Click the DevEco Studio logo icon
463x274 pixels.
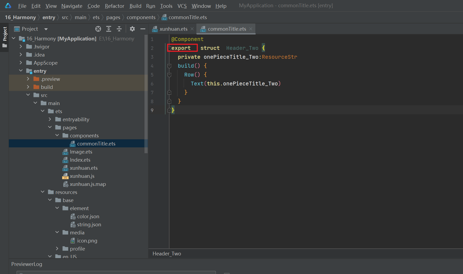[x=8, y=6]
